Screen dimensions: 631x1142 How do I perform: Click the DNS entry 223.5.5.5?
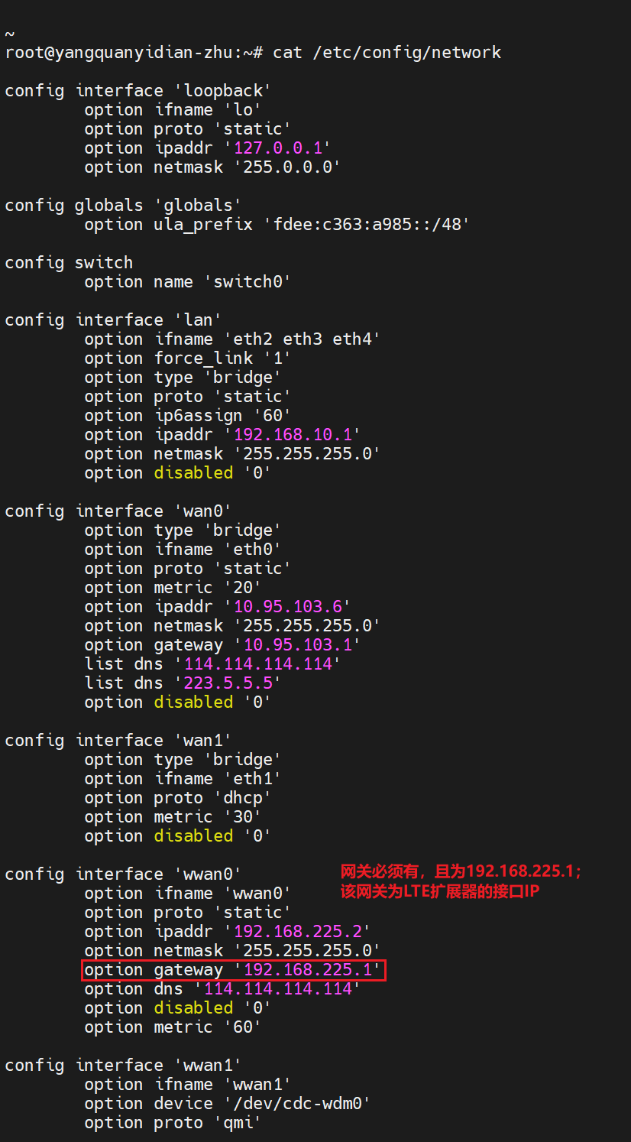coord(228,683)
